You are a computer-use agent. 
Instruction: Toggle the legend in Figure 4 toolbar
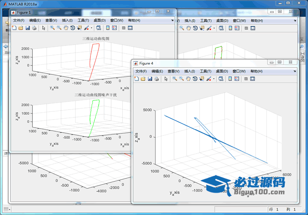pos(236,79)
